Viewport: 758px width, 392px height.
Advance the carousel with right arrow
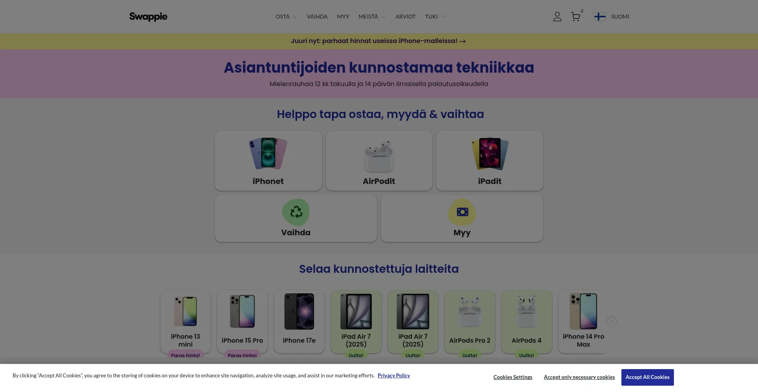click(612, 321)
